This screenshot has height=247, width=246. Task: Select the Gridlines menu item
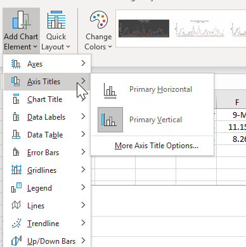(47, 170)
